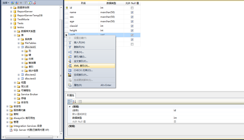The width and height of the screenshot is (244, 140).
Task: Click the Tests database icon
Action: 15,23
